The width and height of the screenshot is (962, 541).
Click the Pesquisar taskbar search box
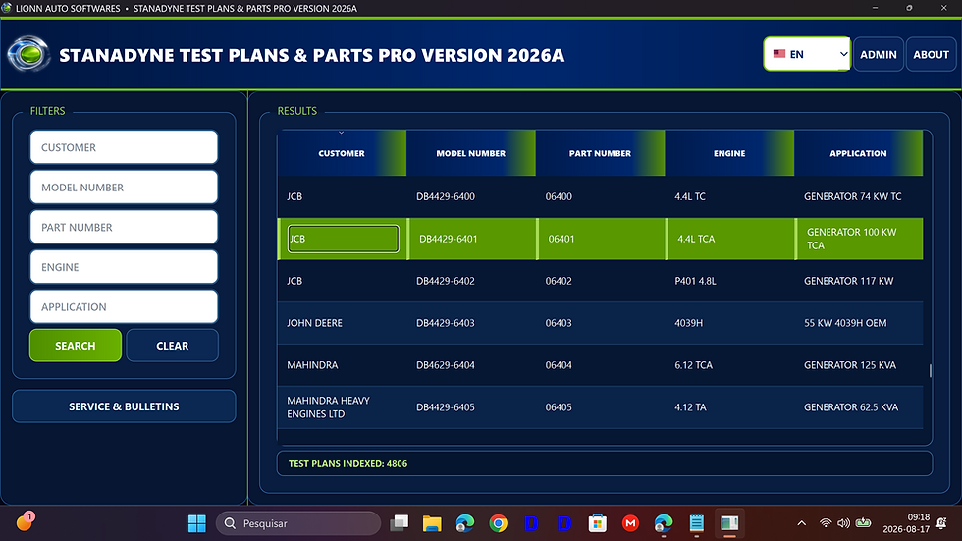pyautogui.click(x=298, y=523)
